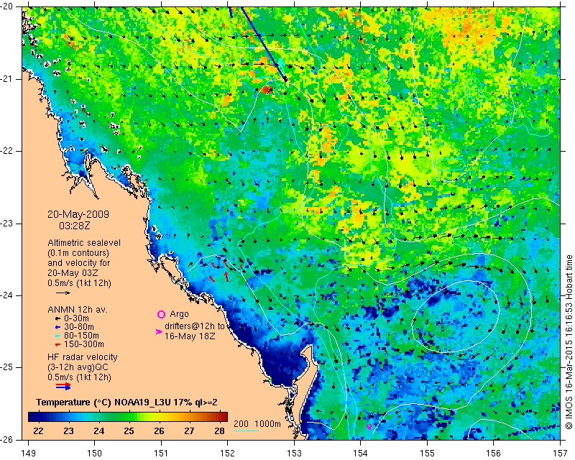Click the red current arrows cluster near -23.7
Viewport: 575px width, 460px height.
point(226,271)
